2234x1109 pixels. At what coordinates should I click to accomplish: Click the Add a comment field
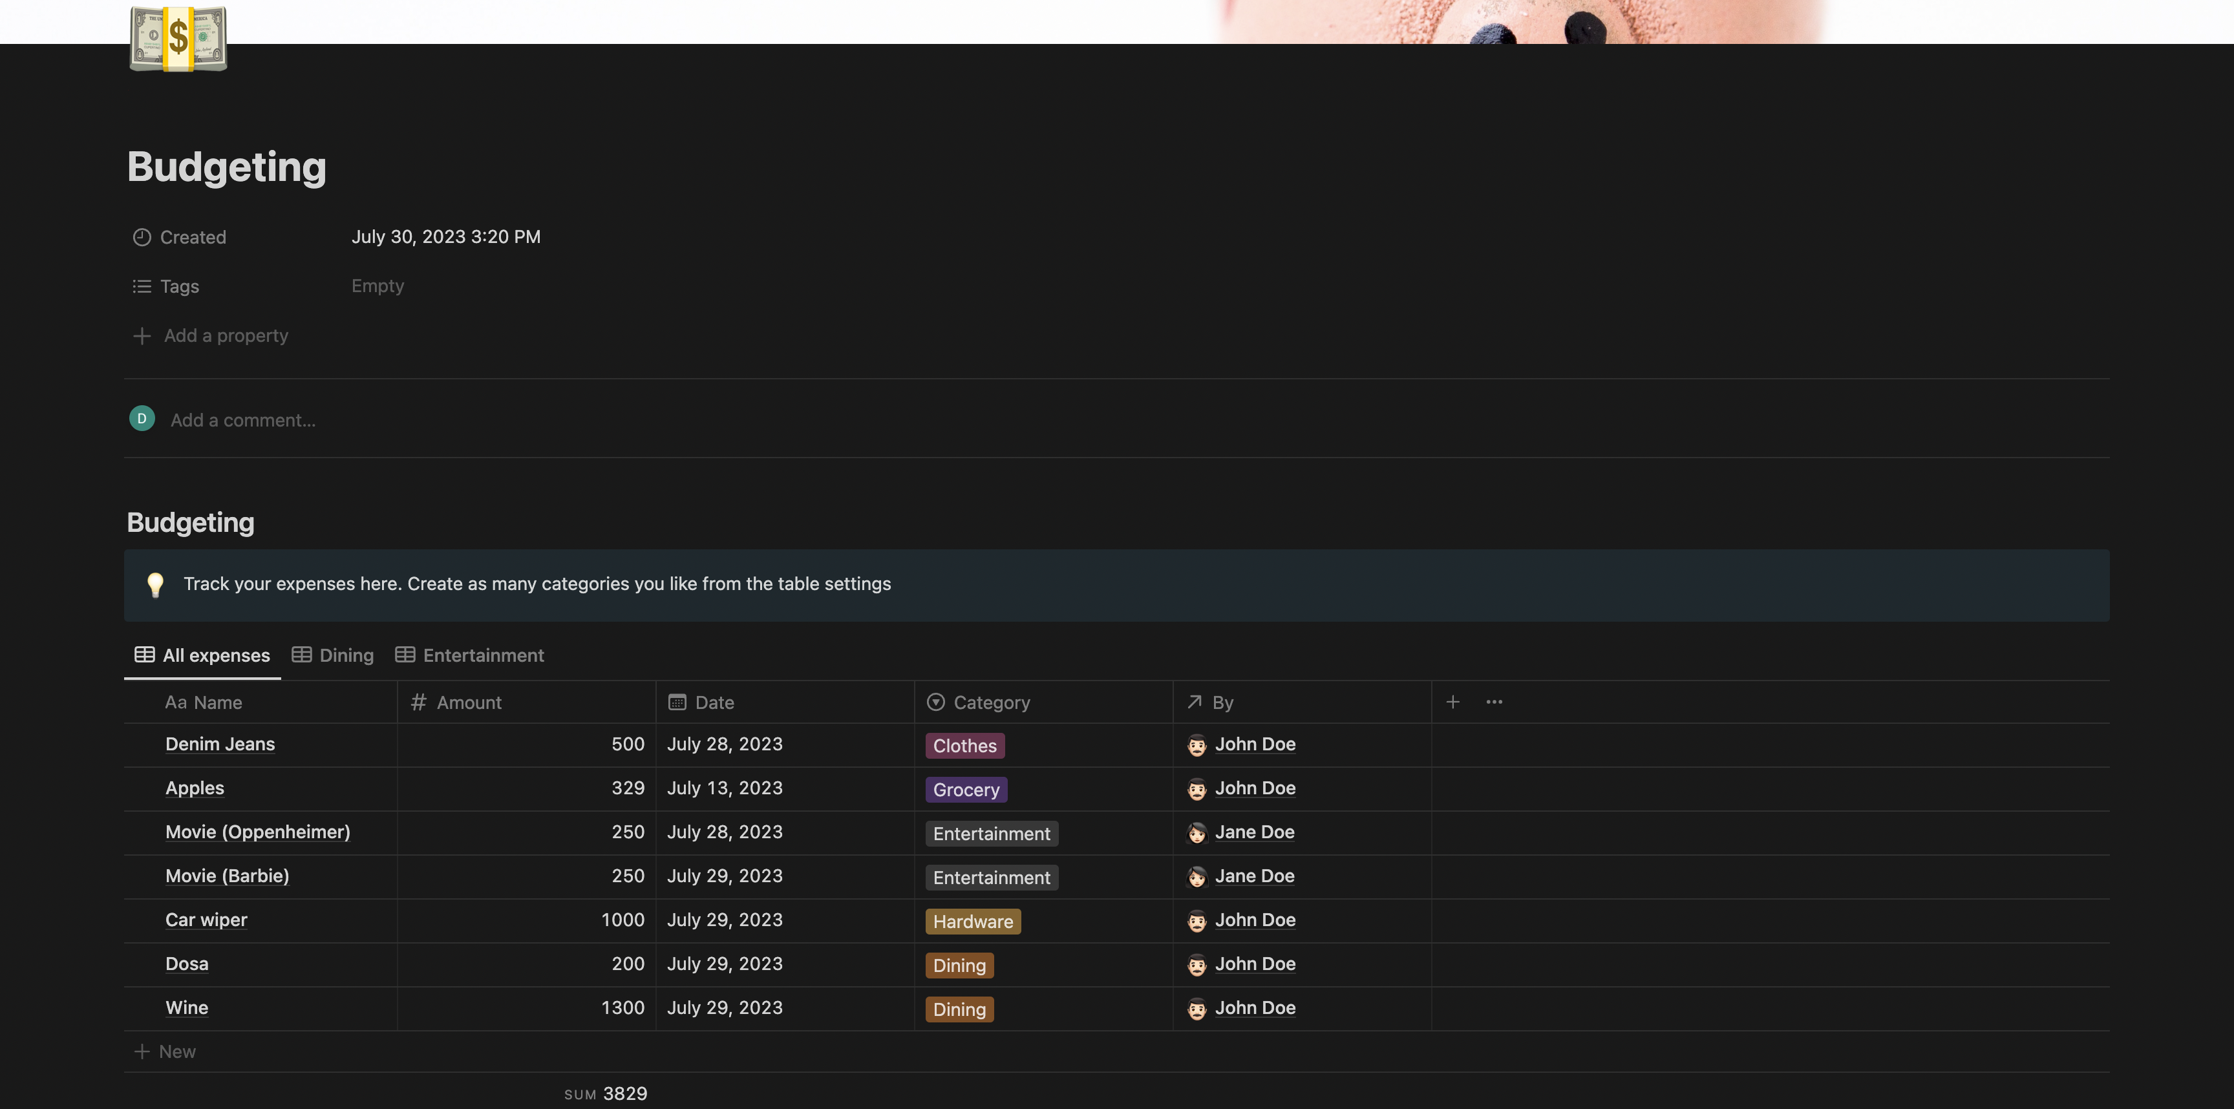pyautogui.click(x=243, y=421)
